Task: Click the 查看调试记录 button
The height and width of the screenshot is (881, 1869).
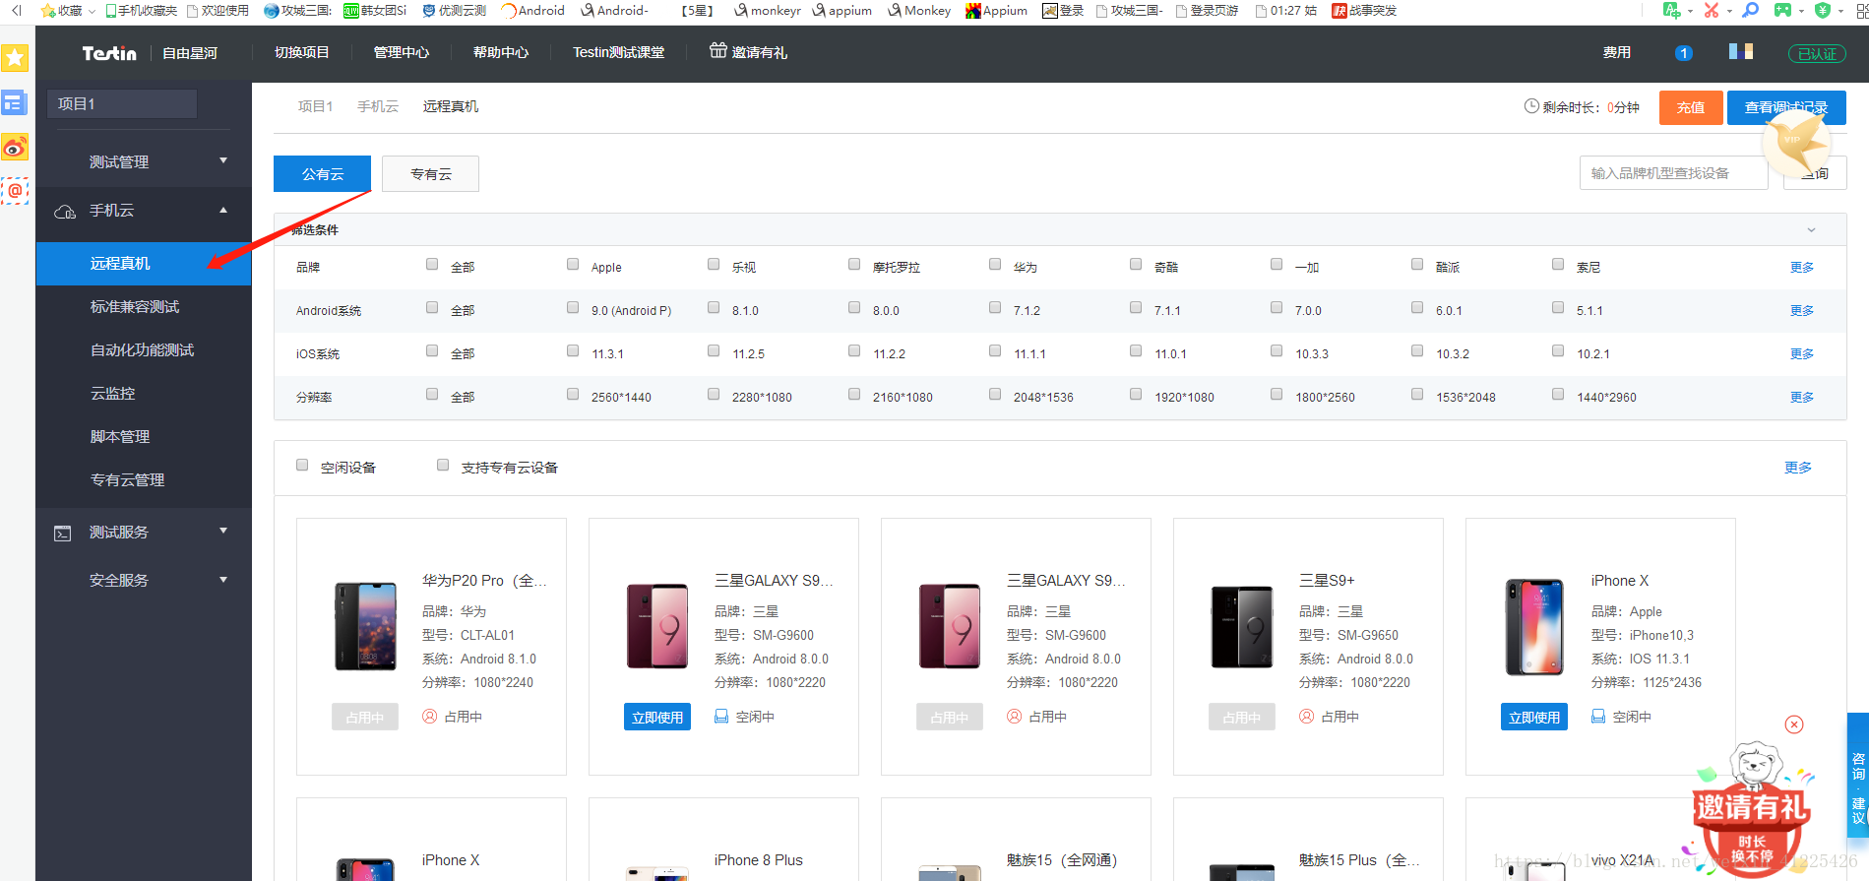Action: tap(1786, 107)
